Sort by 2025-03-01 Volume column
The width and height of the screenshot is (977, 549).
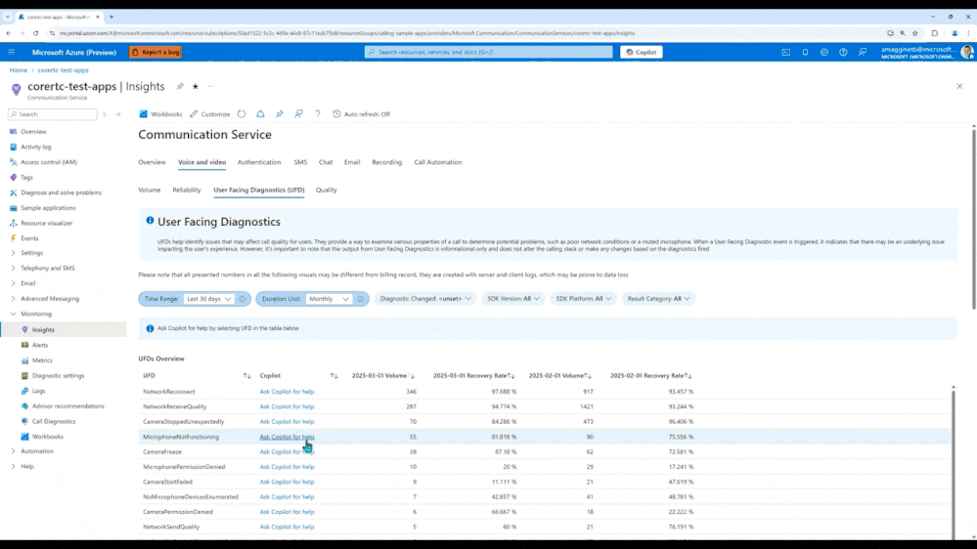pos(413,376)
